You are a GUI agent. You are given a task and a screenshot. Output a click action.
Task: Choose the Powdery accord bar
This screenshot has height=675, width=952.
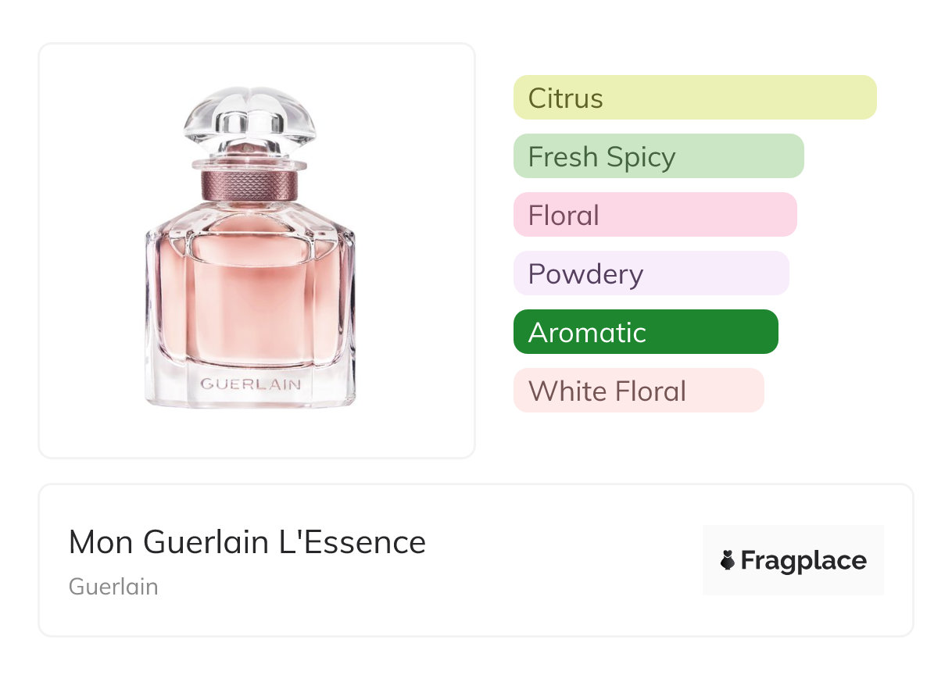[x=650, y=273]
